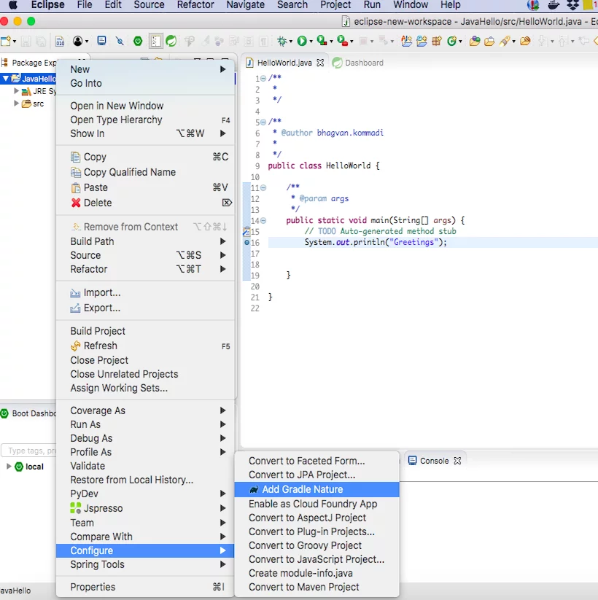Collapse the Javadoc fold at line 1

point(263,79)
